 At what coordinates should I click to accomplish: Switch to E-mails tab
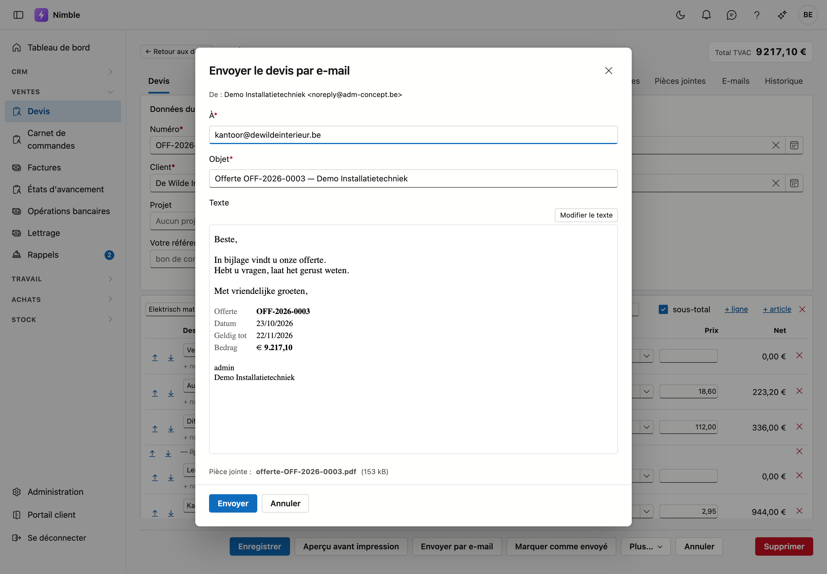pyautogui.click(x=736, y=81)
